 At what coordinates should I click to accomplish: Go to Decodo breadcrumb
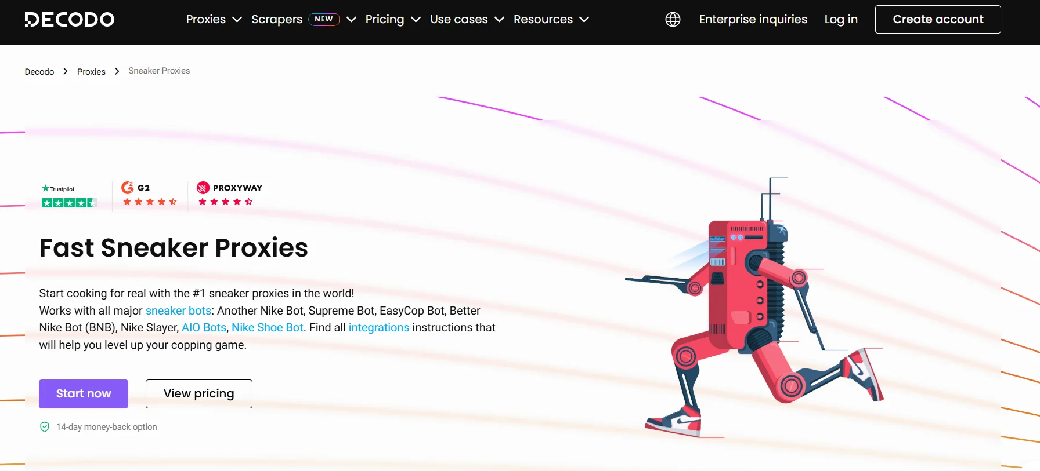click(x=39, y=72)
